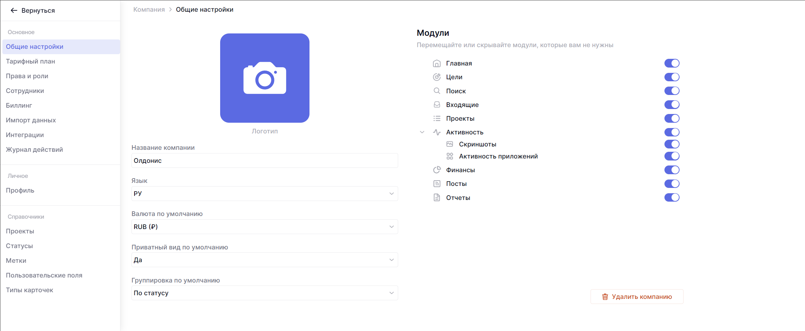
Task: Click the Finances pie chart icon
Action: pos(437,170)
